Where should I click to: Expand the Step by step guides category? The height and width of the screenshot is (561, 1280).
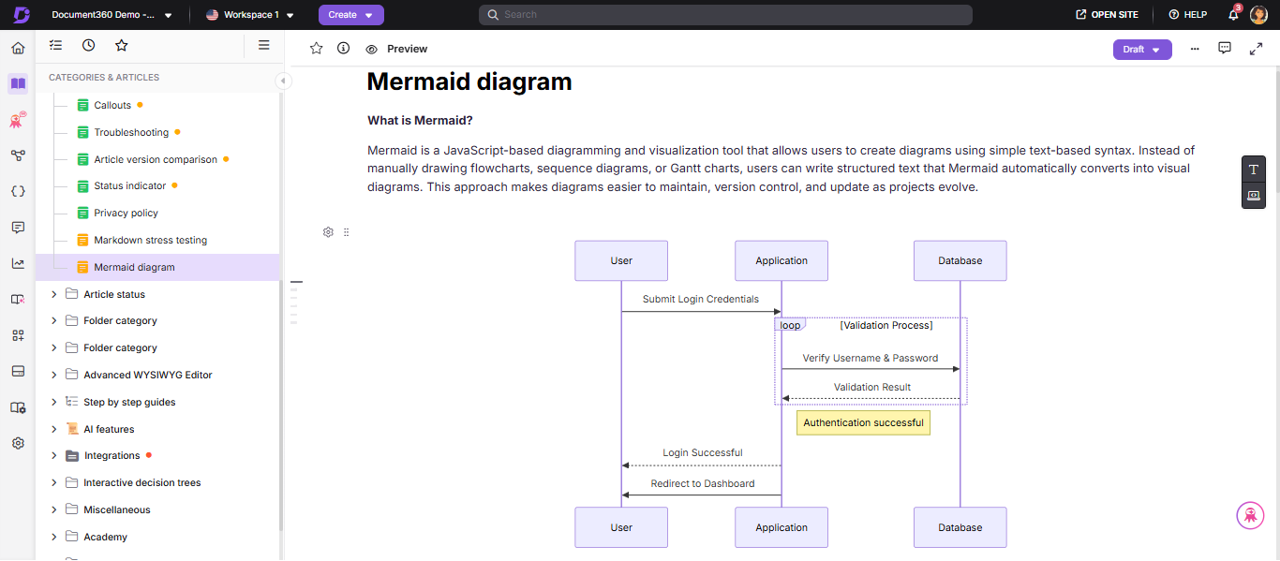pos(53,402)
